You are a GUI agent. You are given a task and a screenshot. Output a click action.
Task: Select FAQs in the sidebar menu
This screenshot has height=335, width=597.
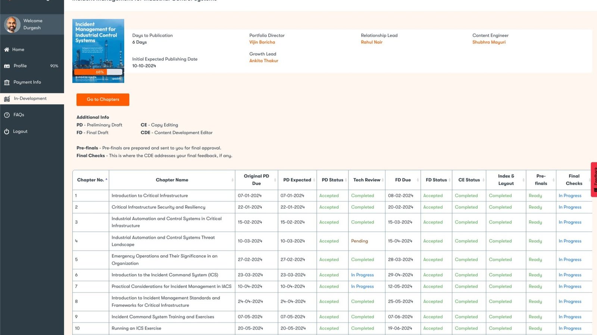coord(19,115)
